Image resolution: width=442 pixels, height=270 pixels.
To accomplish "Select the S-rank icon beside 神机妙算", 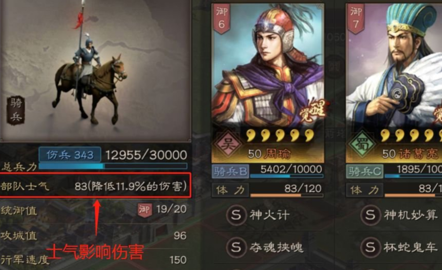I will point(370,215).
